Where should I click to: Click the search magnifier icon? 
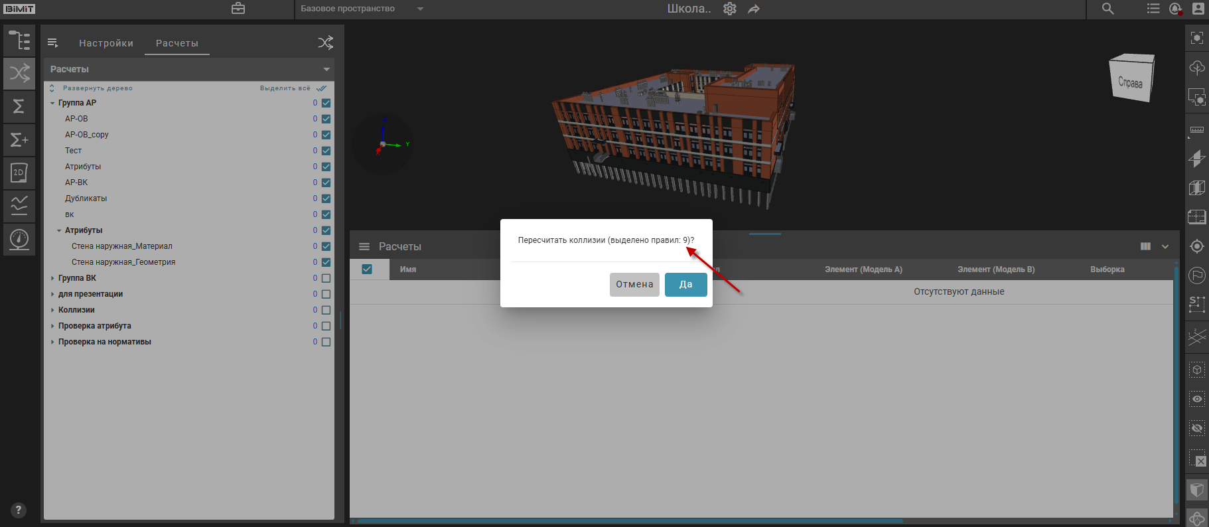(1108, 9)
